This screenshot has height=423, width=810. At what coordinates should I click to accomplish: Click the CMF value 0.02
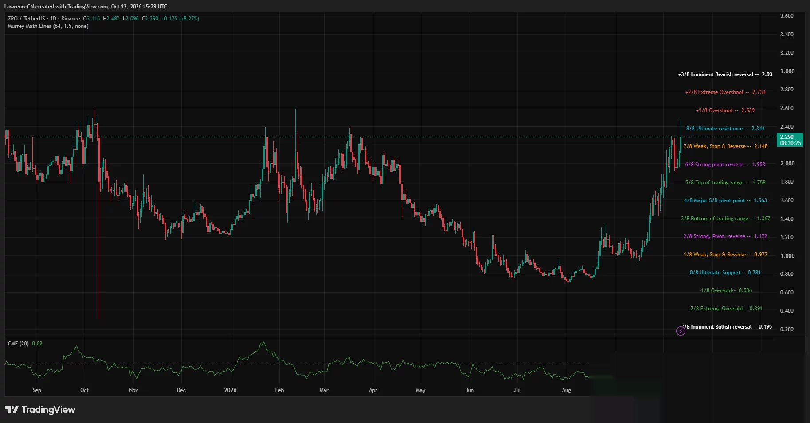point(37,344)
